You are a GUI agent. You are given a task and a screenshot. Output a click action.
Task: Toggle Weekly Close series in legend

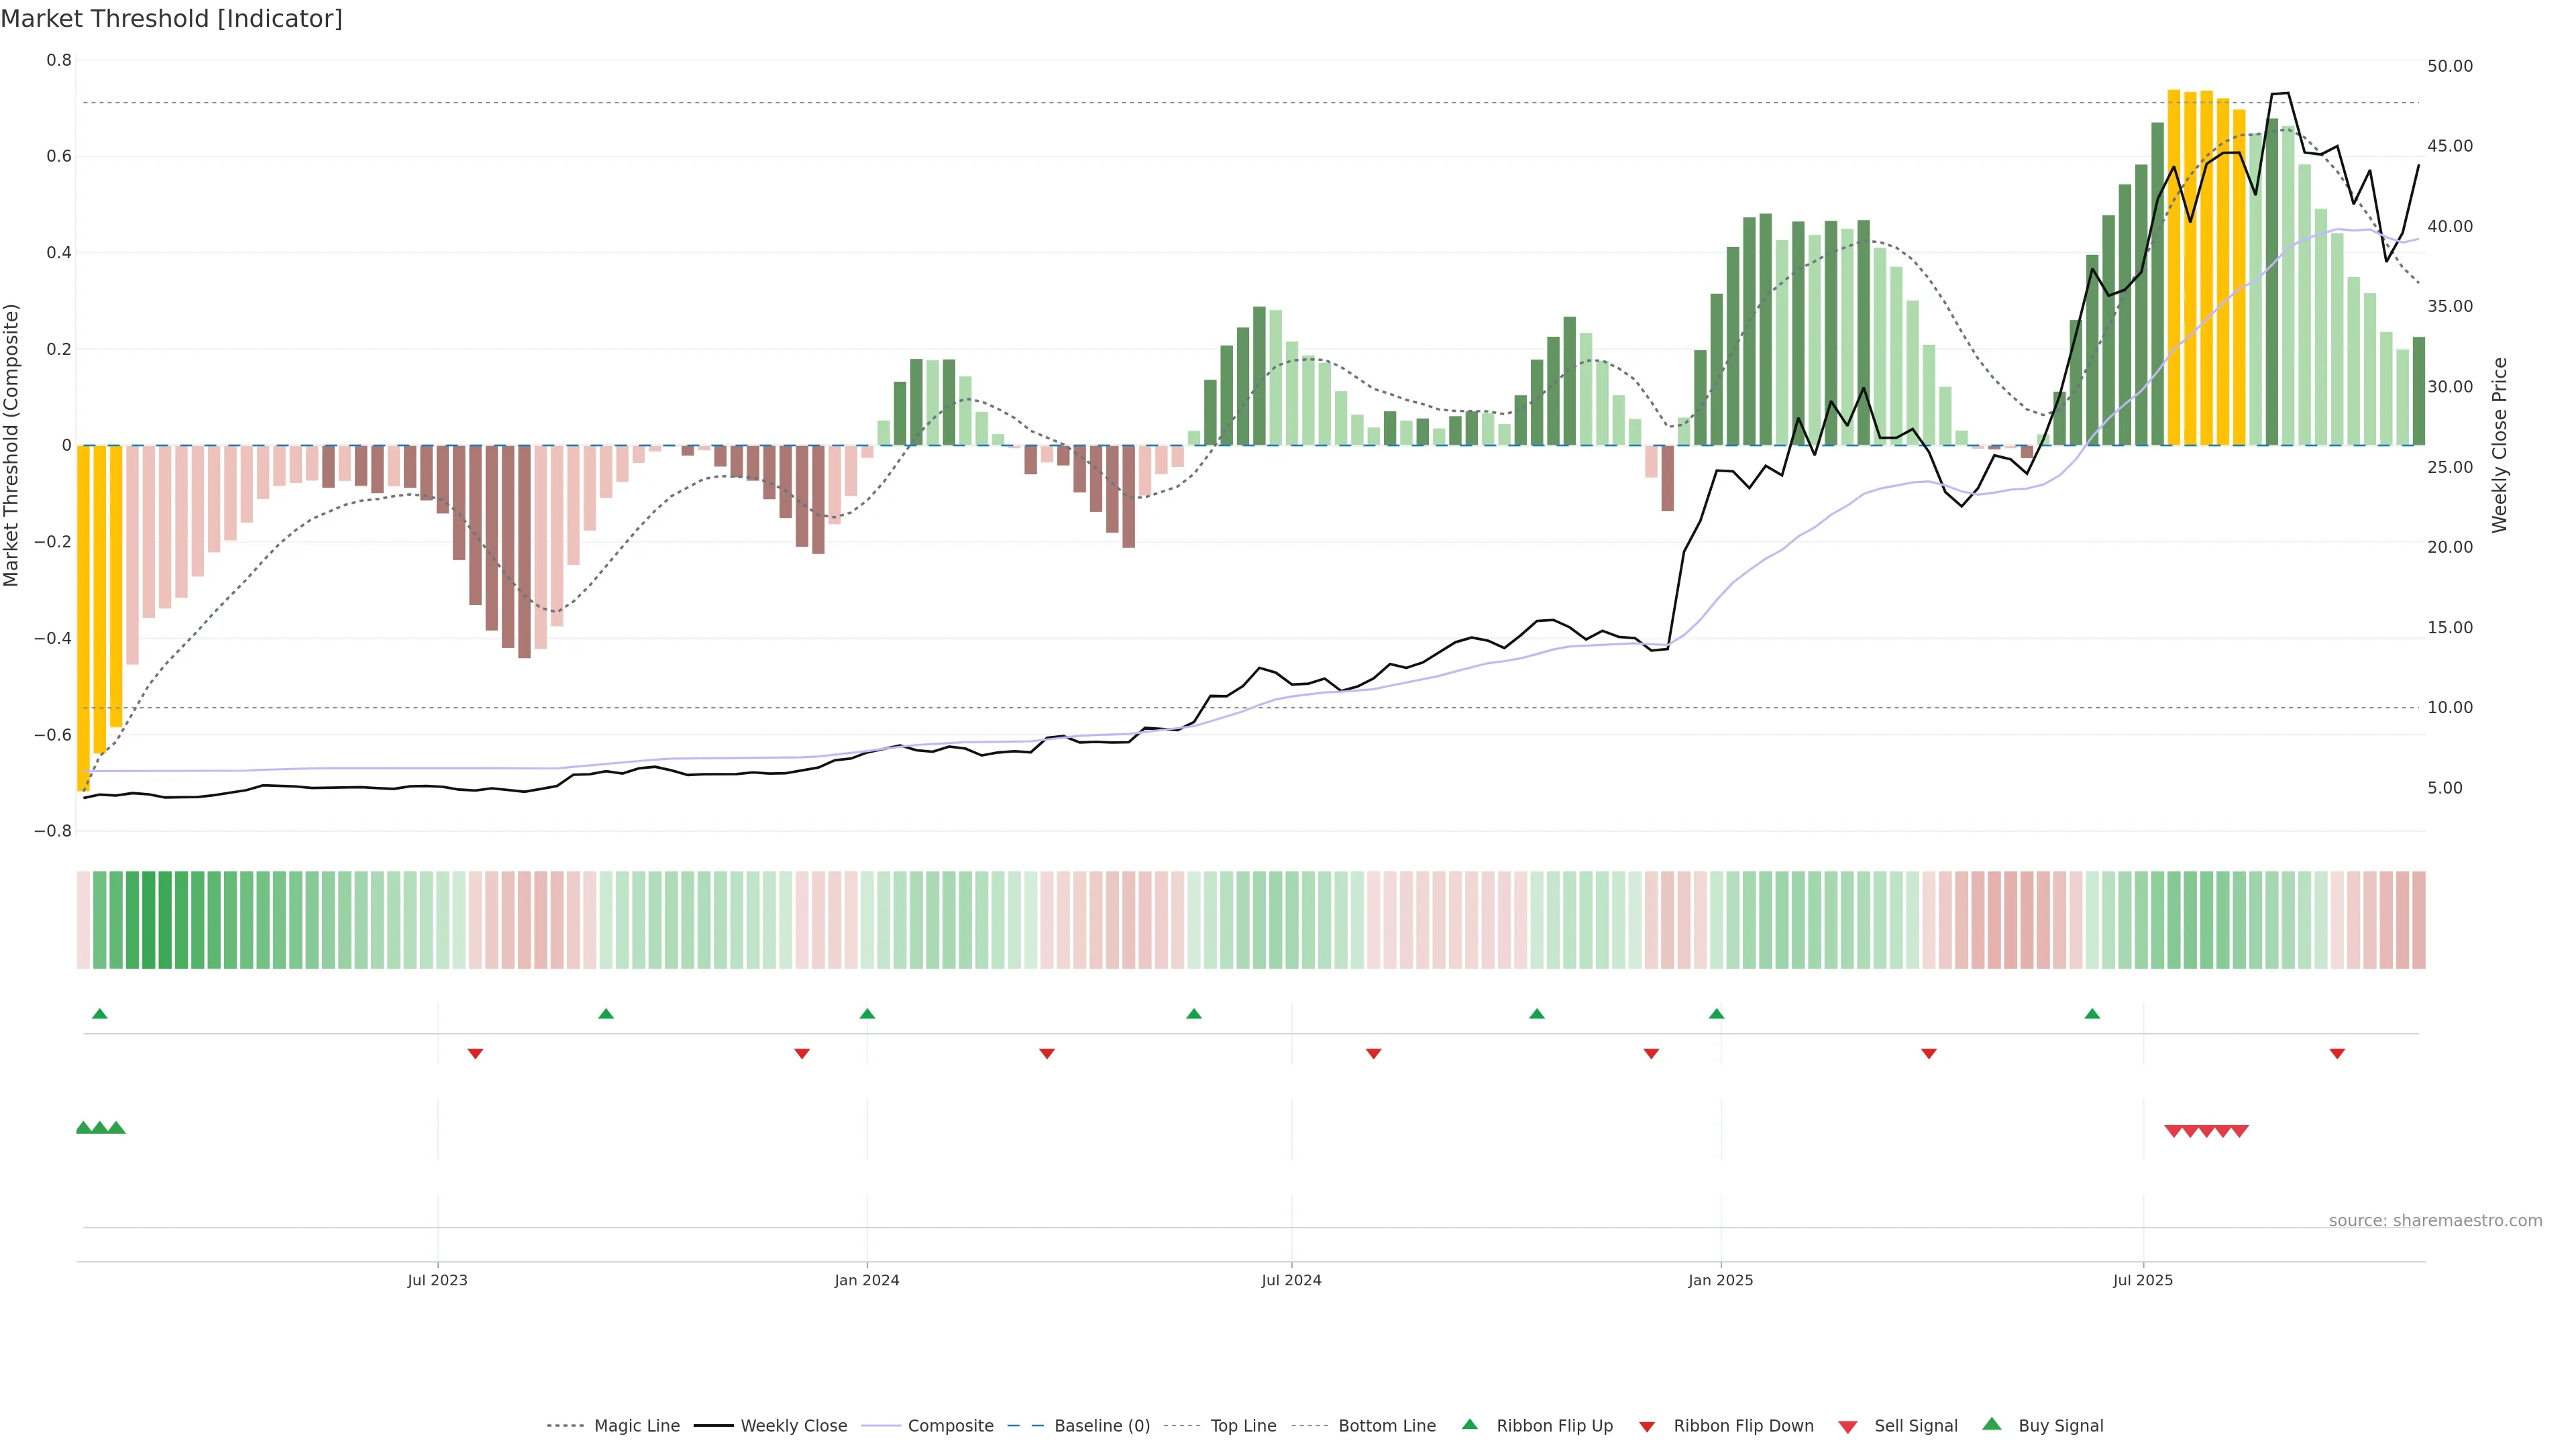click(x=793, y=1426)
